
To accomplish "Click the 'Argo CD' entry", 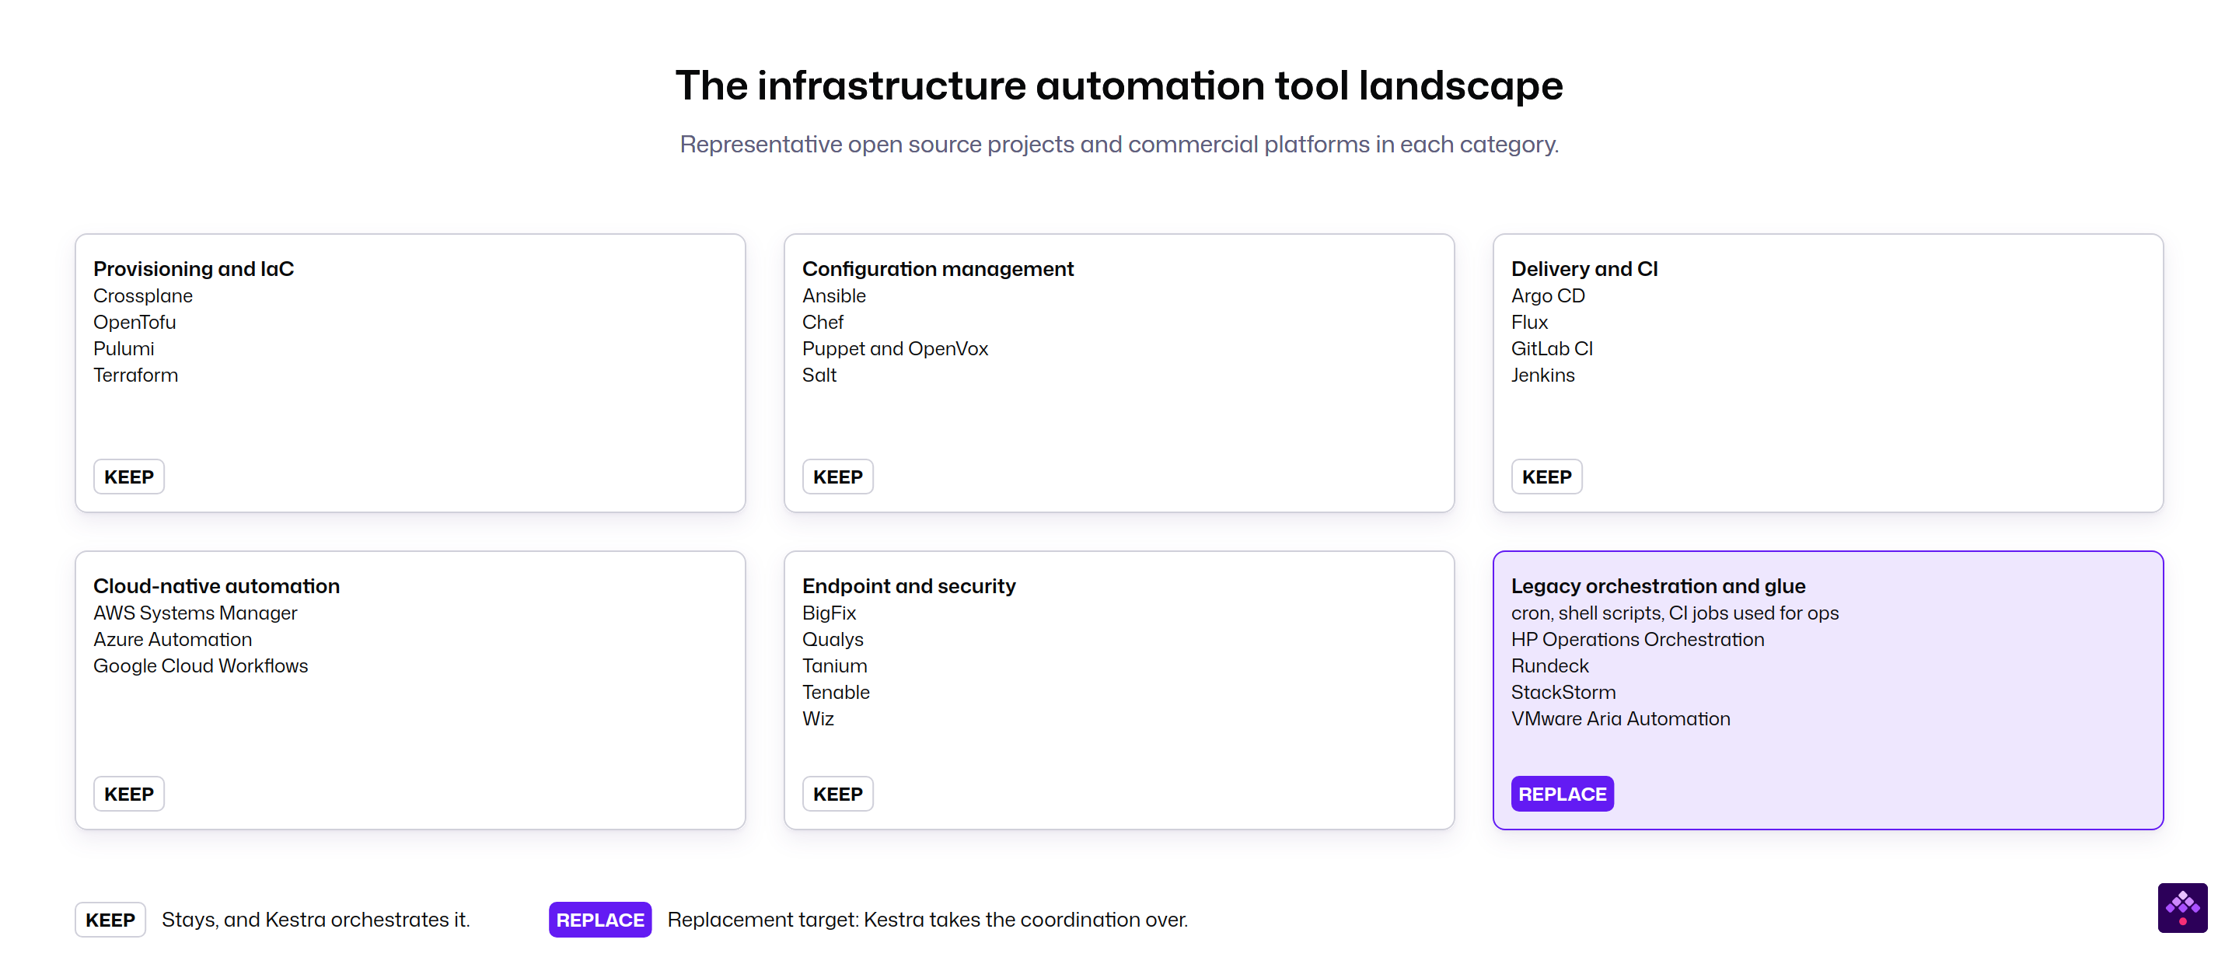I will (1548, 296).
